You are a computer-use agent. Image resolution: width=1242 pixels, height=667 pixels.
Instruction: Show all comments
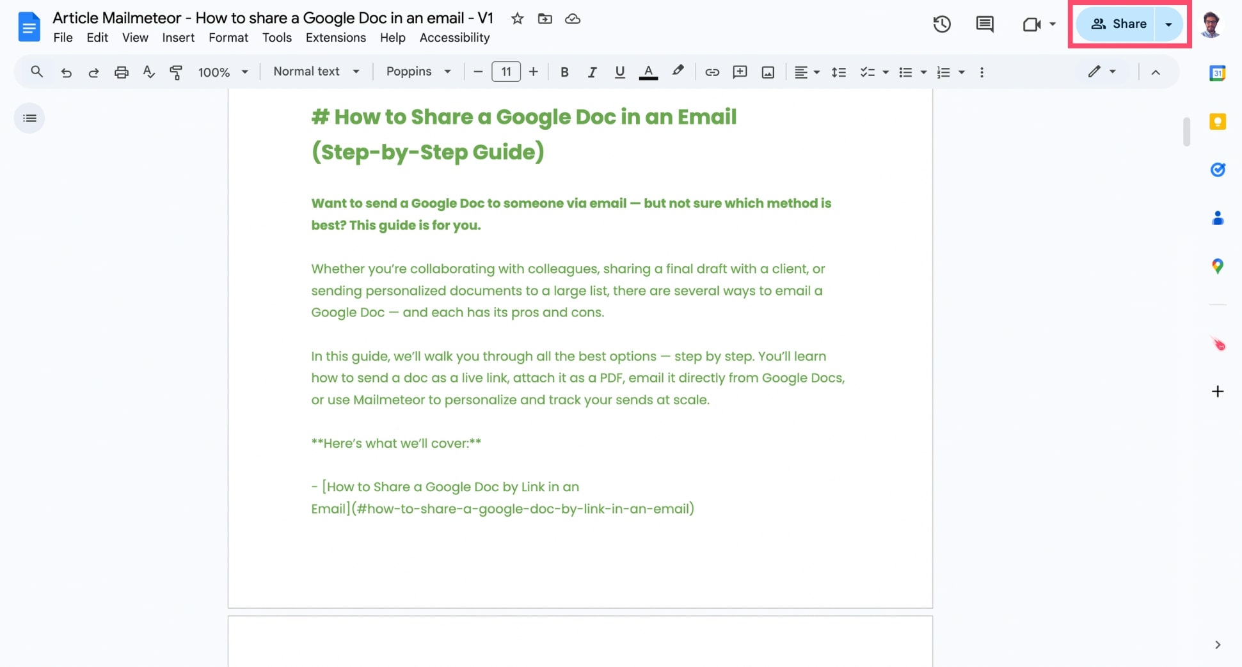tap(984, 24)
